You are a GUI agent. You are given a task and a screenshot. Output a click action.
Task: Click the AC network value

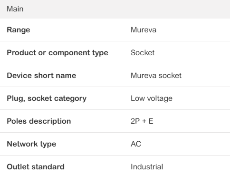point(136,144)
